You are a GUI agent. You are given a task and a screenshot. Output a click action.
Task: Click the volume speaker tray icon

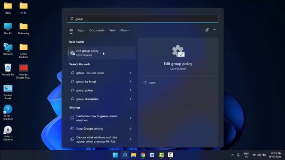(259, 155)
